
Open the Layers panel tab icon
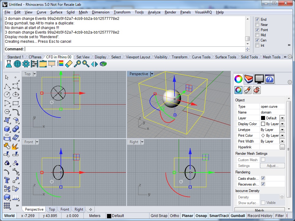(249, 79)
